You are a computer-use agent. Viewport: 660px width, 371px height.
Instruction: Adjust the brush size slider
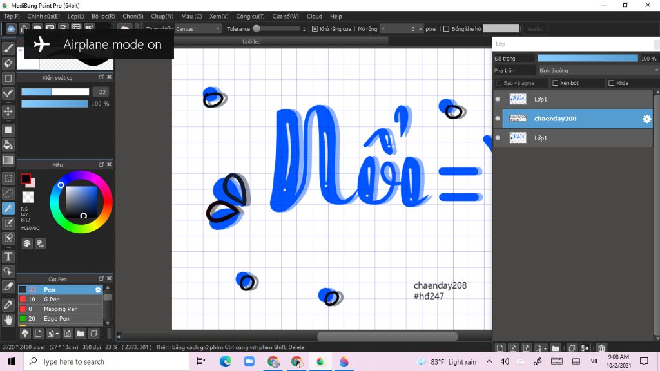point(55,91)
